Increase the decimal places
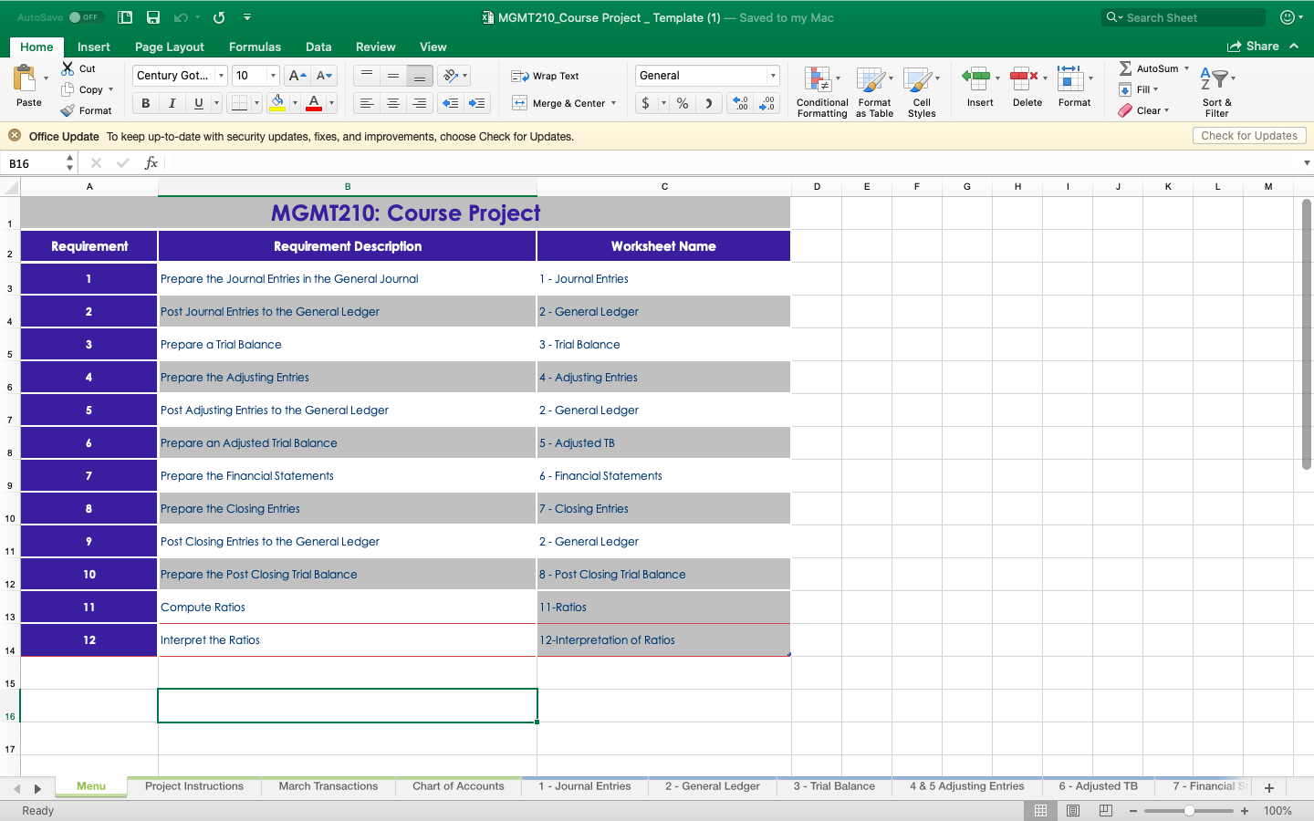Image resolution: width=1314 pixels, height=821 pixels. [x=741, y=103]
